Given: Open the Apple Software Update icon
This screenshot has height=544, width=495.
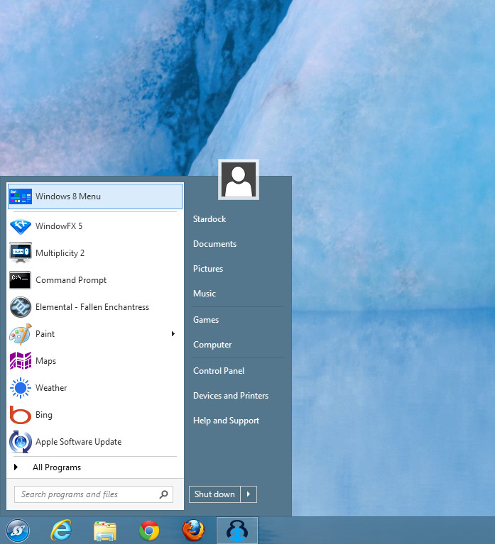Looking at the screenshot, I should click(21, 442).
